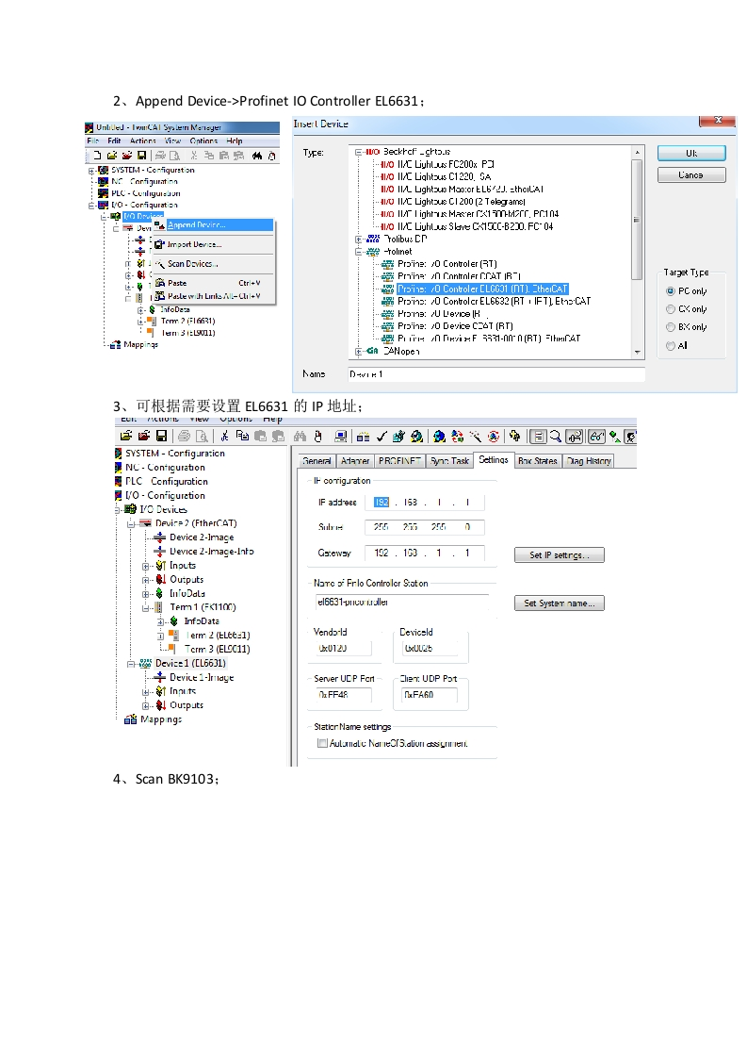747x1058 pixels.
Task: Click the Check Configuration checkmark icon
Action: point(382,436)
